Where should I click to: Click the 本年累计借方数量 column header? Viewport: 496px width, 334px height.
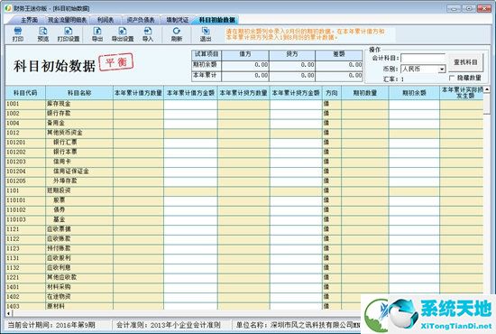pyautogui.click(x=138, y=93)
